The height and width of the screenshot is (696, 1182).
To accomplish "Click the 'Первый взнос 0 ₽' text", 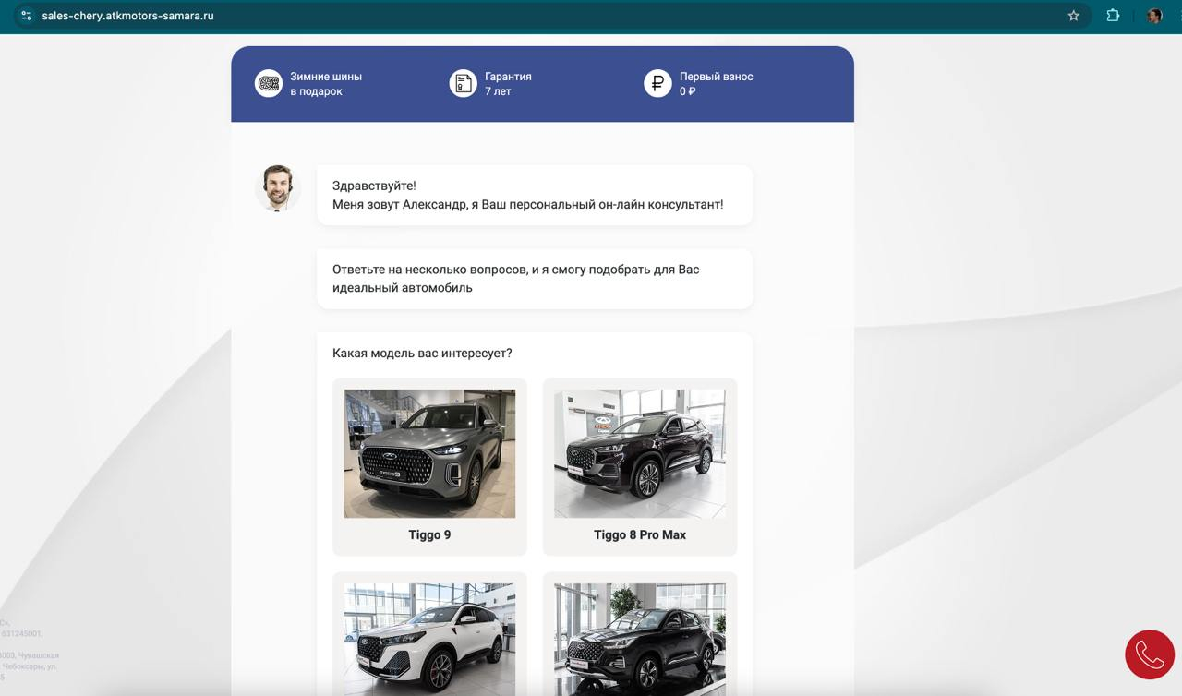I will [717, 84].
